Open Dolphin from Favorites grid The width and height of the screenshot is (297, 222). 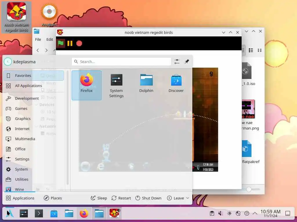pos(146,83)
